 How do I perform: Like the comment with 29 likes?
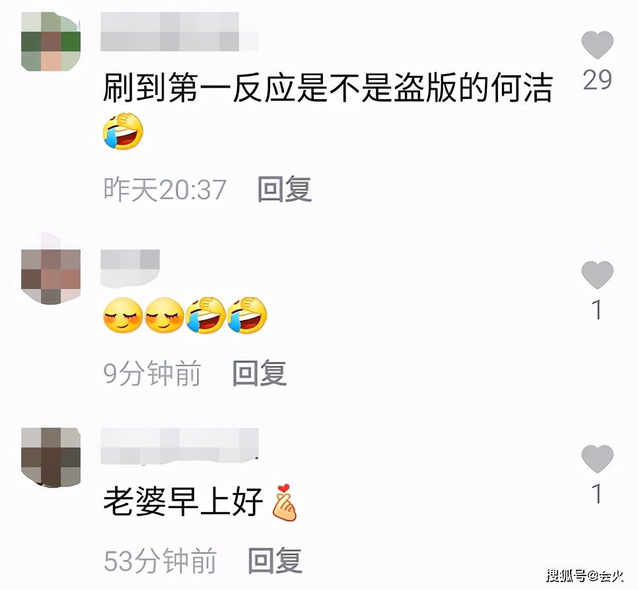point(597,44)
